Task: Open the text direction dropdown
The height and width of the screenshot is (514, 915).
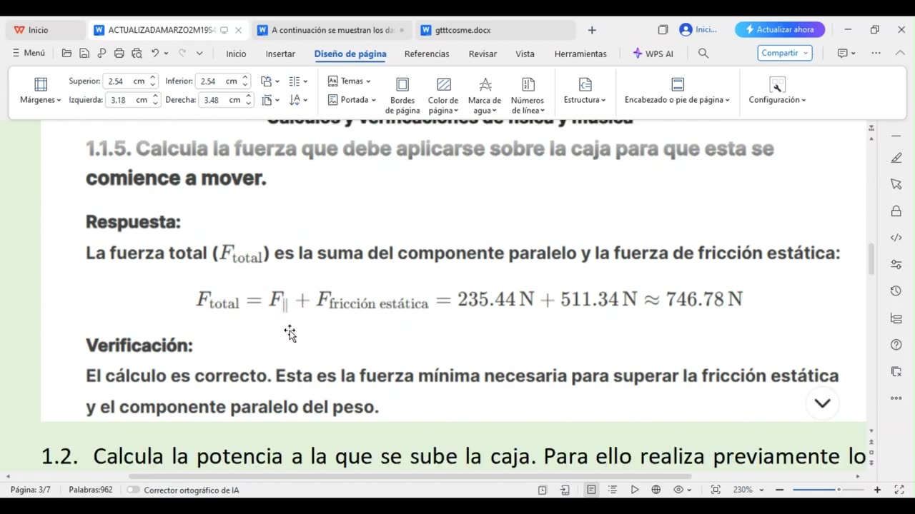Action: (x=298, y=100)
